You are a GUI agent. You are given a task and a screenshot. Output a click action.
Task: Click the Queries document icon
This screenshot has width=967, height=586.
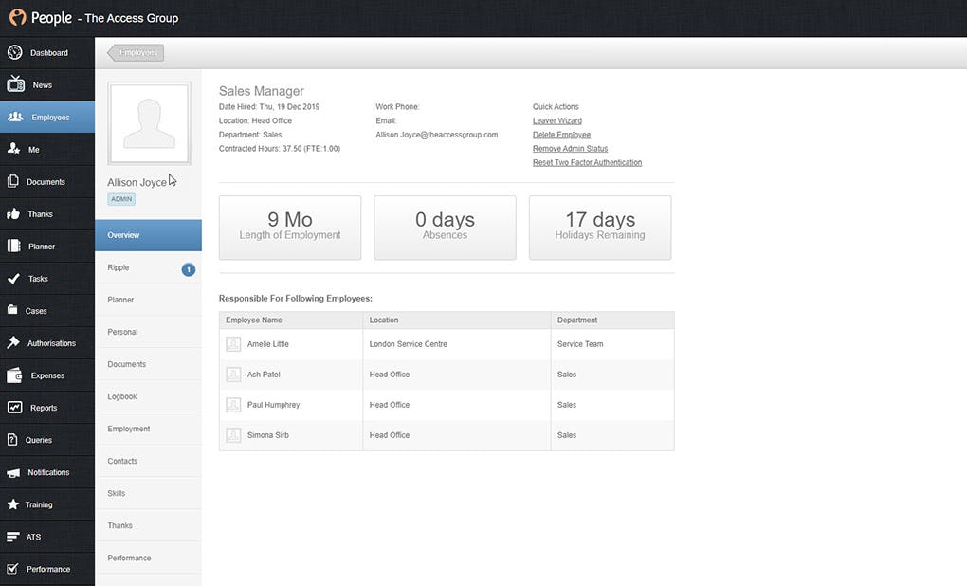point(12,439)
